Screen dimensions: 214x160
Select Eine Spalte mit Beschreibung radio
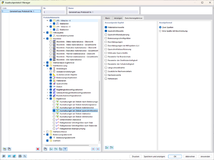coord(160,31)
